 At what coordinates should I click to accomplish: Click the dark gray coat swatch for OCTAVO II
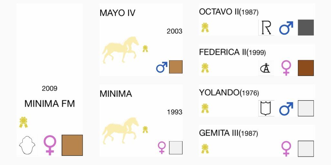[x=306, y=28]
